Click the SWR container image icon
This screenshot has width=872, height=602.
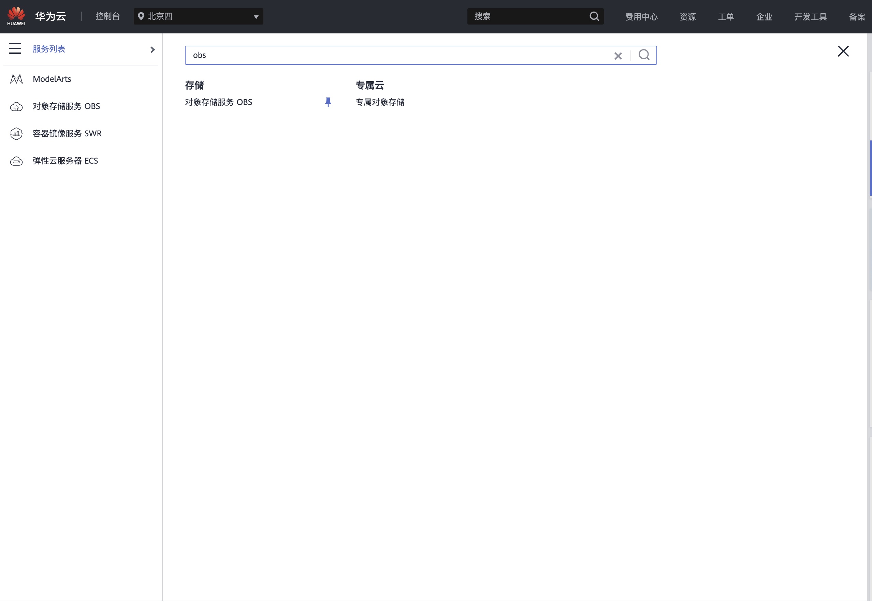click(x=16, y=134)
